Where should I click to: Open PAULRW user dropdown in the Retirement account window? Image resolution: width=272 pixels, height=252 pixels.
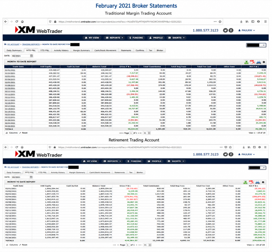(246, 155)
